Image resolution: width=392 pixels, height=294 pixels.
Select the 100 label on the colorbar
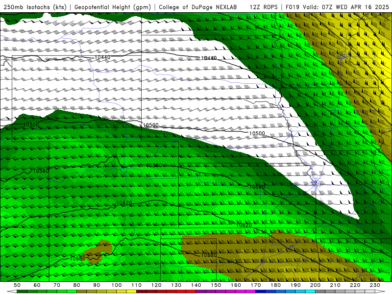click(117, 285)
